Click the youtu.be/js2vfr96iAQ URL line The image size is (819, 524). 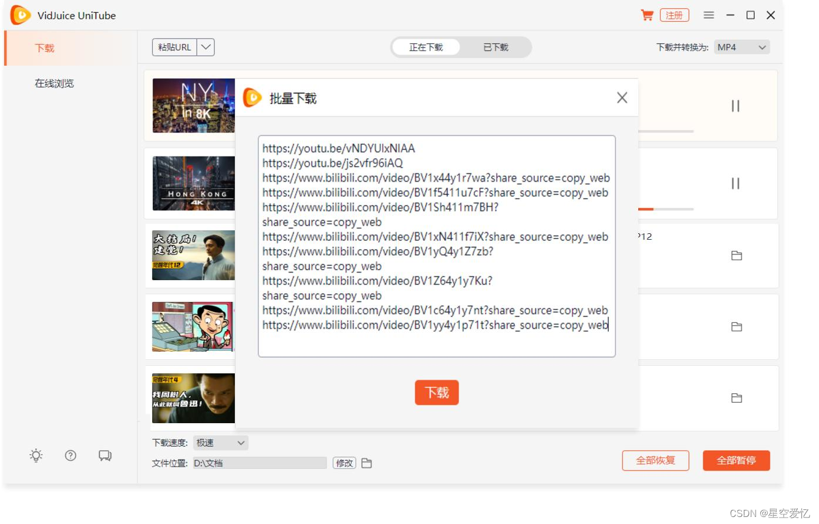click(333, 163)
